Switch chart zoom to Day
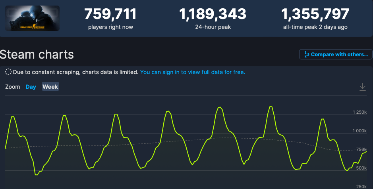Screen dimensions: 373x189 (x=31, y=87)
